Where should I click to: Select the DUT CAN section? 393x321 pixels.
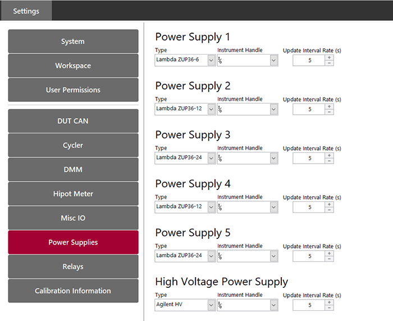(73, 121)
